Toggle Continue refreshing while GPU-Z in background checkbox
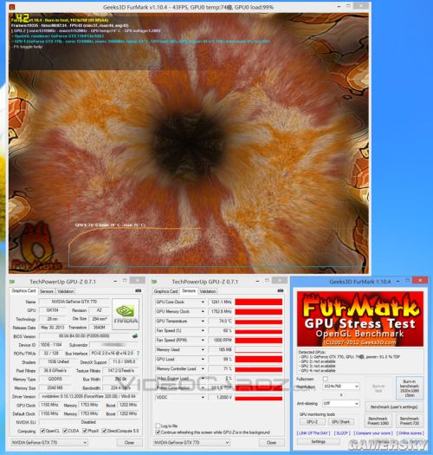 [x=158, y=432]
